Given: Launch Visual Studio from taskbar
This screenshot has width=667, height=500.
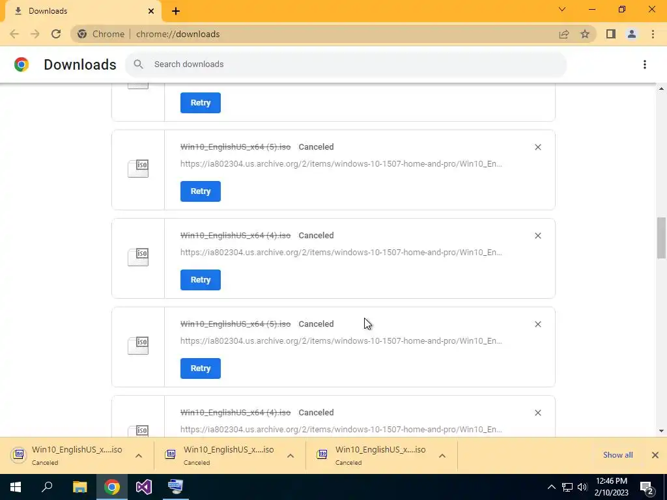Looking at the screenshot, I should (144, 487).
